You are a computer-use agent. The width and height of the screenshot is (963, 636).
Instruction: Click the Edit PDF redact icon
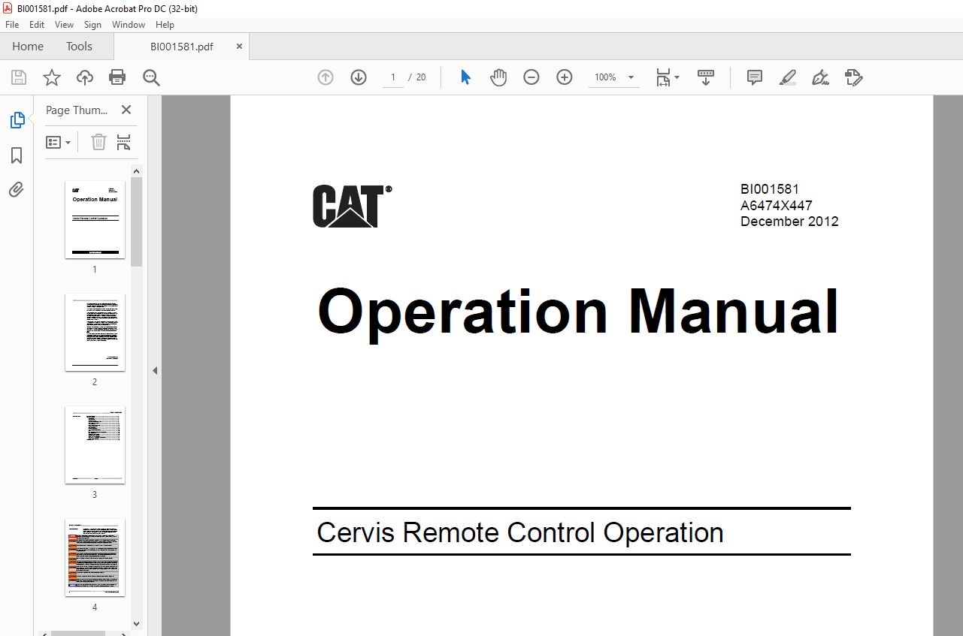[853, 77]
